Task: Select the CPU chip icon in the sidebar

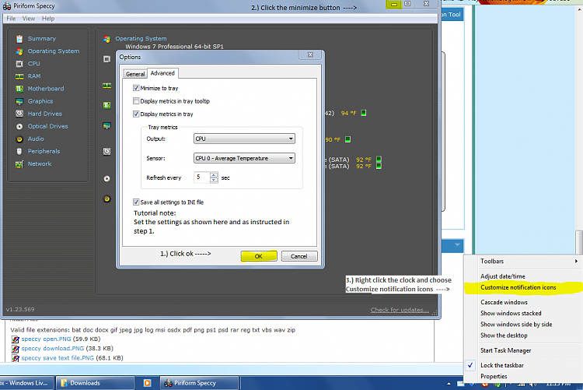Action: click(19, 64)
